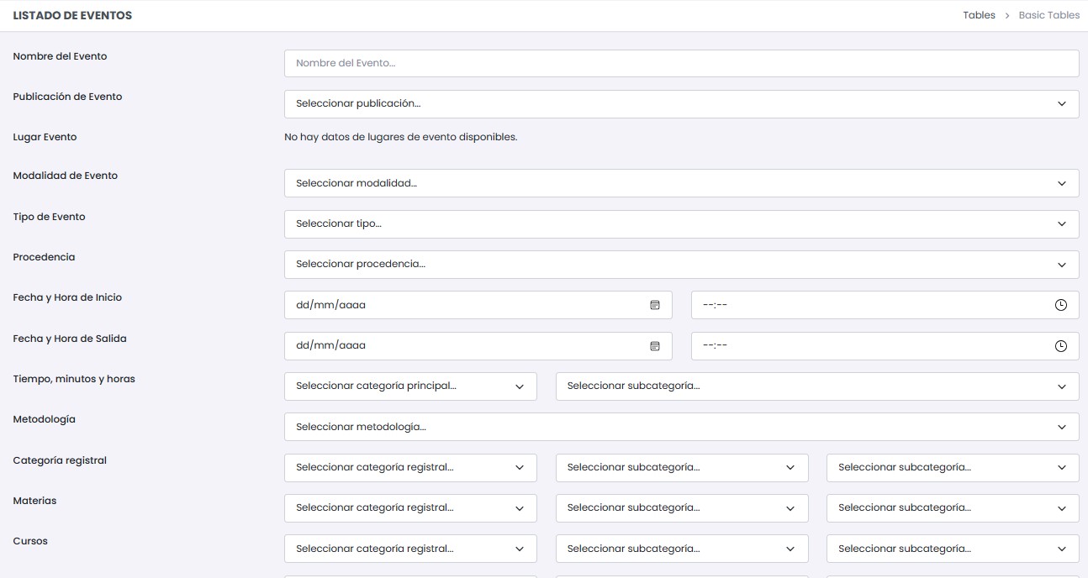Click the Nombre del Evento text field
This screenshot has height=578, width=1088.
(681, 63)
